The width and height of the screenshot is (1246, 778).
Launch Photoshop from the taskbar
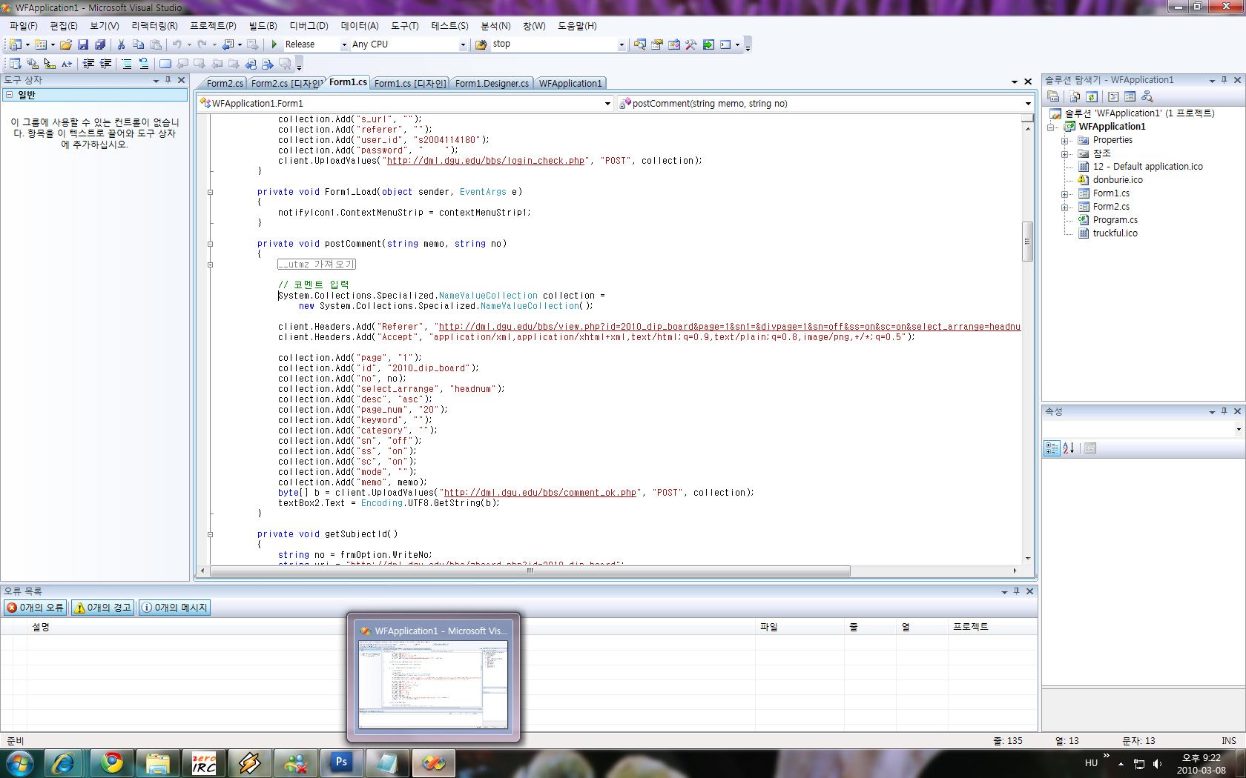341,763
